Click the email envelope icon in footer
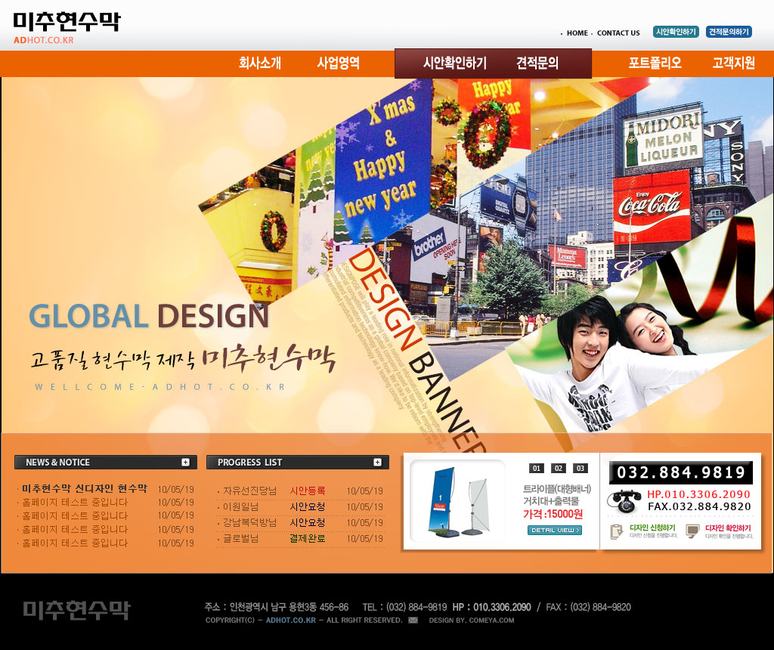 [x=413, y=621]
